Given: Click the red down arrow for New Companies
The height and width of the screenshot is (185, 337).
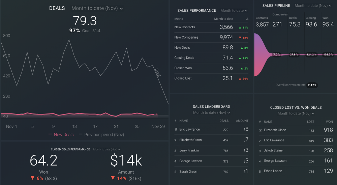Looking at the screenshot, I should pos(240,38).
